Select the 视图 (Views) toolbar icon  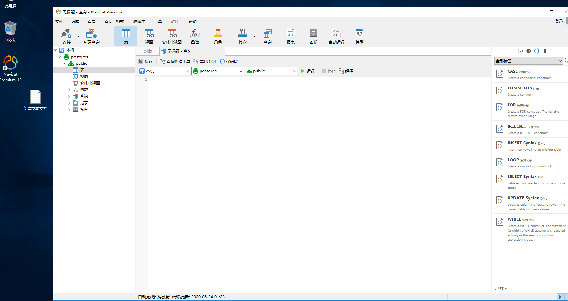tap(149, 36)
